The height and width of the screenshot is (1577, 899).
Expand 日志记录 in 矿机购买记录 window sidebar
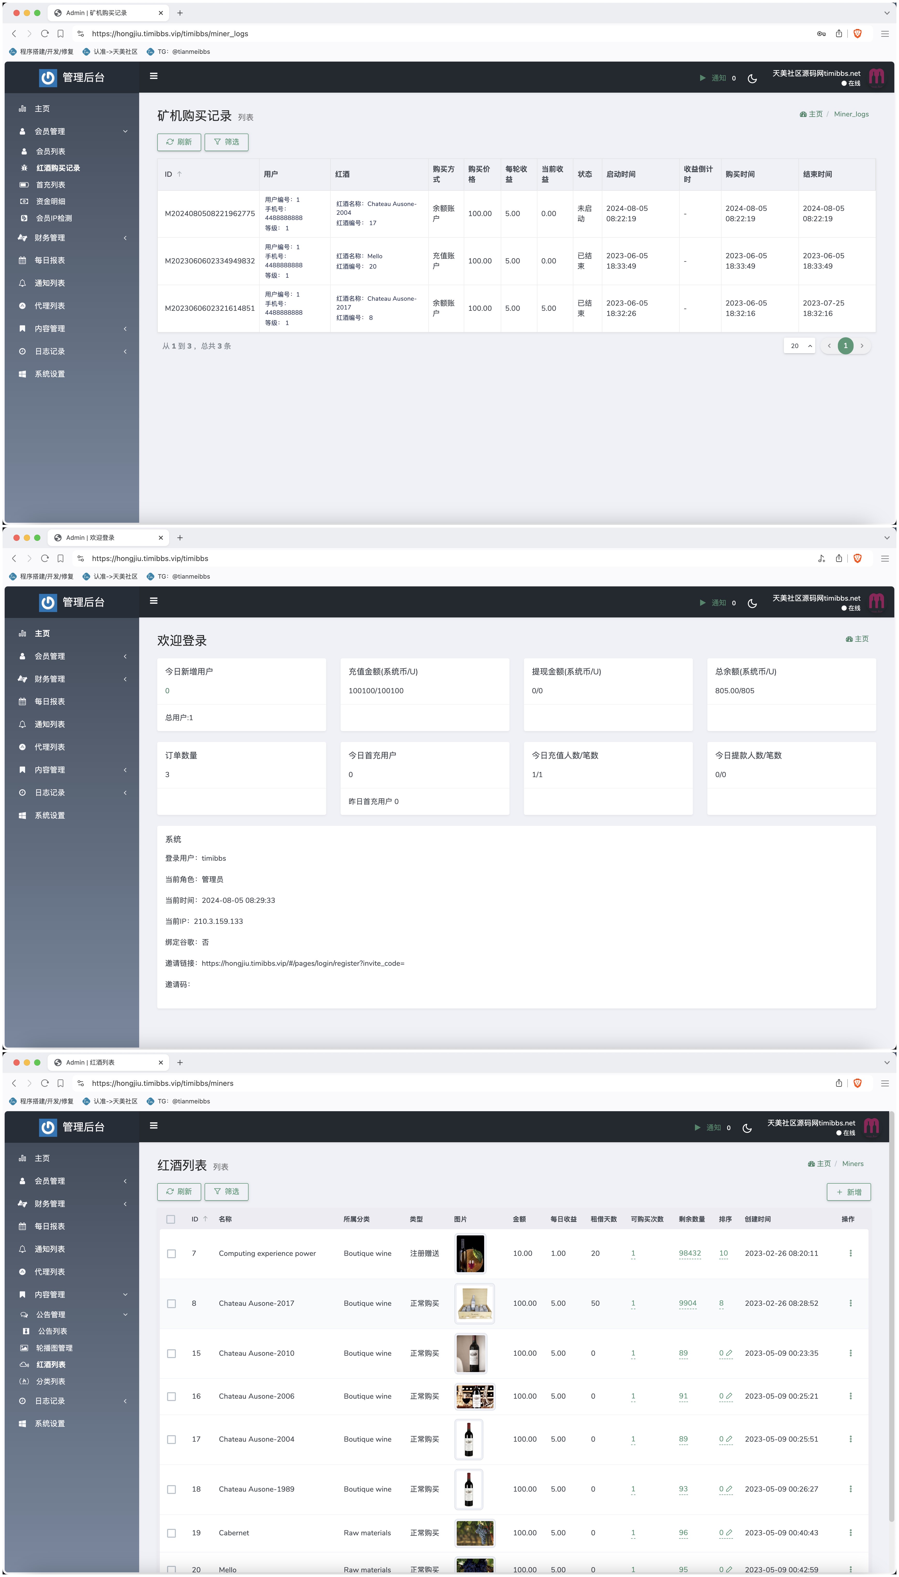[x=72, y=351]
